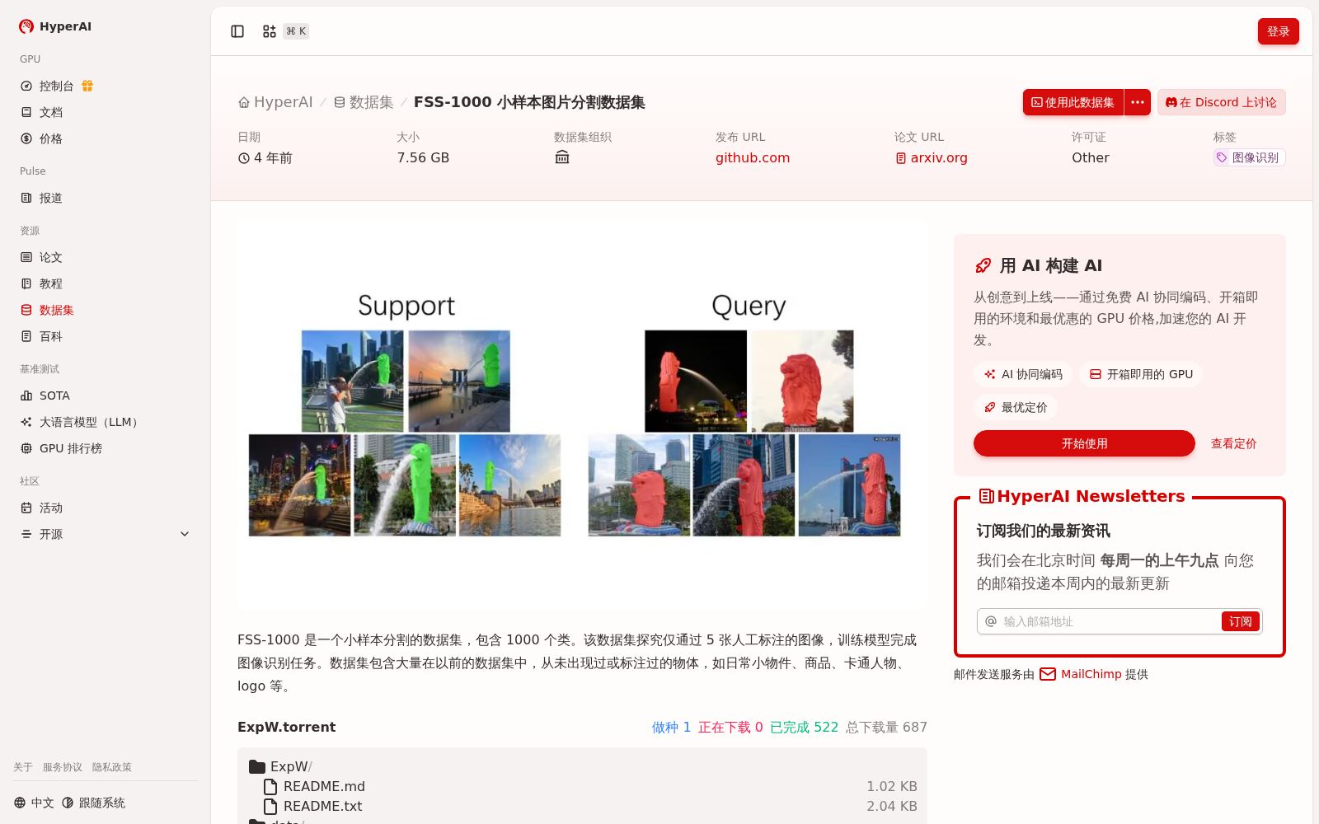Image resolution: width=1319 pixels, height=824 pixels.
Task: Open the three-dots more options button
Action: (x=1138, y=102)
